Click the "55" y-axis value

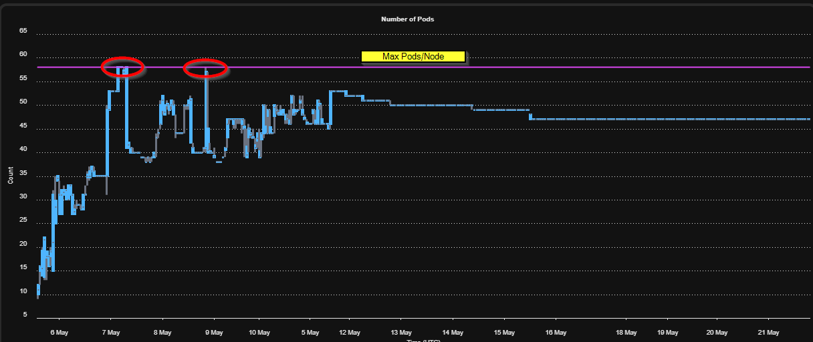pyautogui.click(x=23, y=78)
